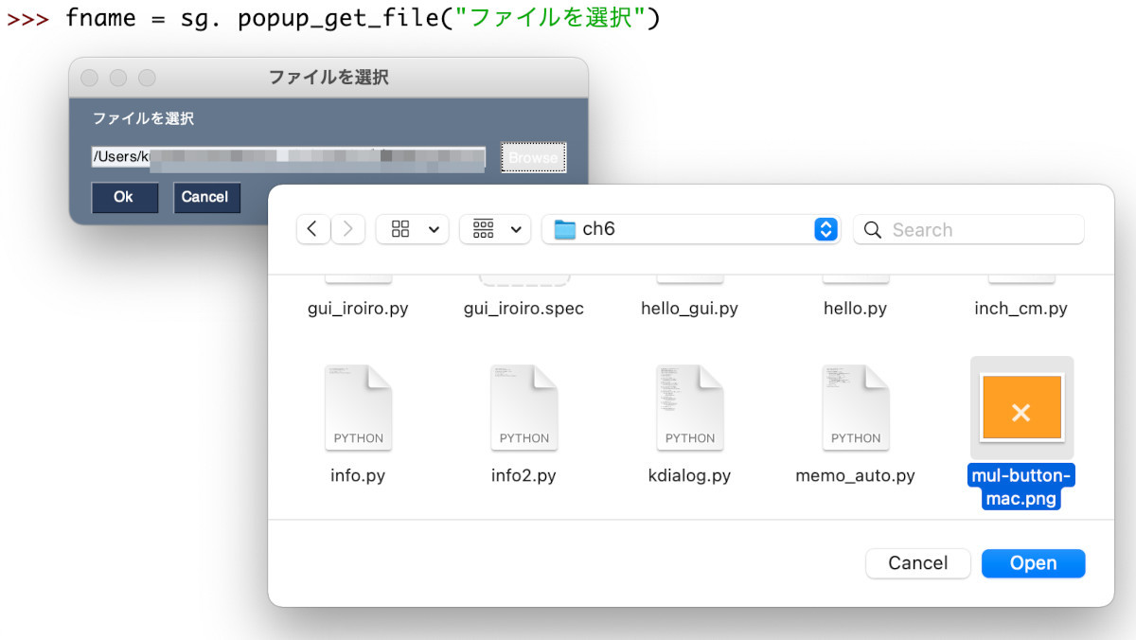This screenshot has height=640, width=1136.
Task: Select the info2.py file icon
Action: [x=524, y=408]
